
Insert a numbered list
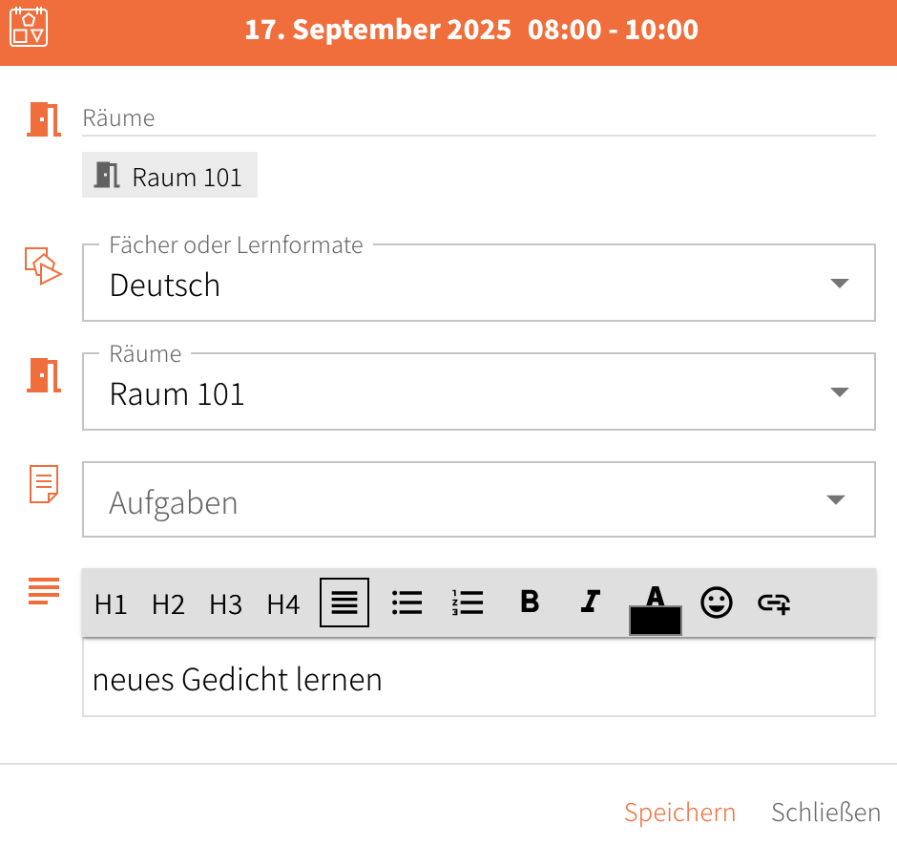point(468,603)
